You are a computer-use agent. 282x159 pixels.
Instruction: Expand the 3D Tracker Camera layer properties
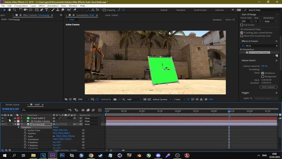pos(15,121)
